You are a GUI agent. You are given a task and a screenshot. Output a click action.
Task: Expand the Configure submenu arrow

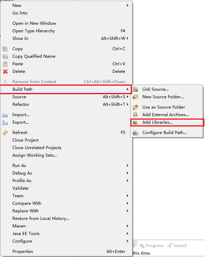point(128,241)
